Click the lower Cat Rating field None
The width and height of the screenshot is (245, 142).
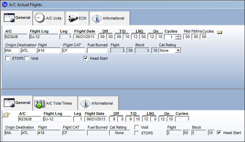[119, 133]
